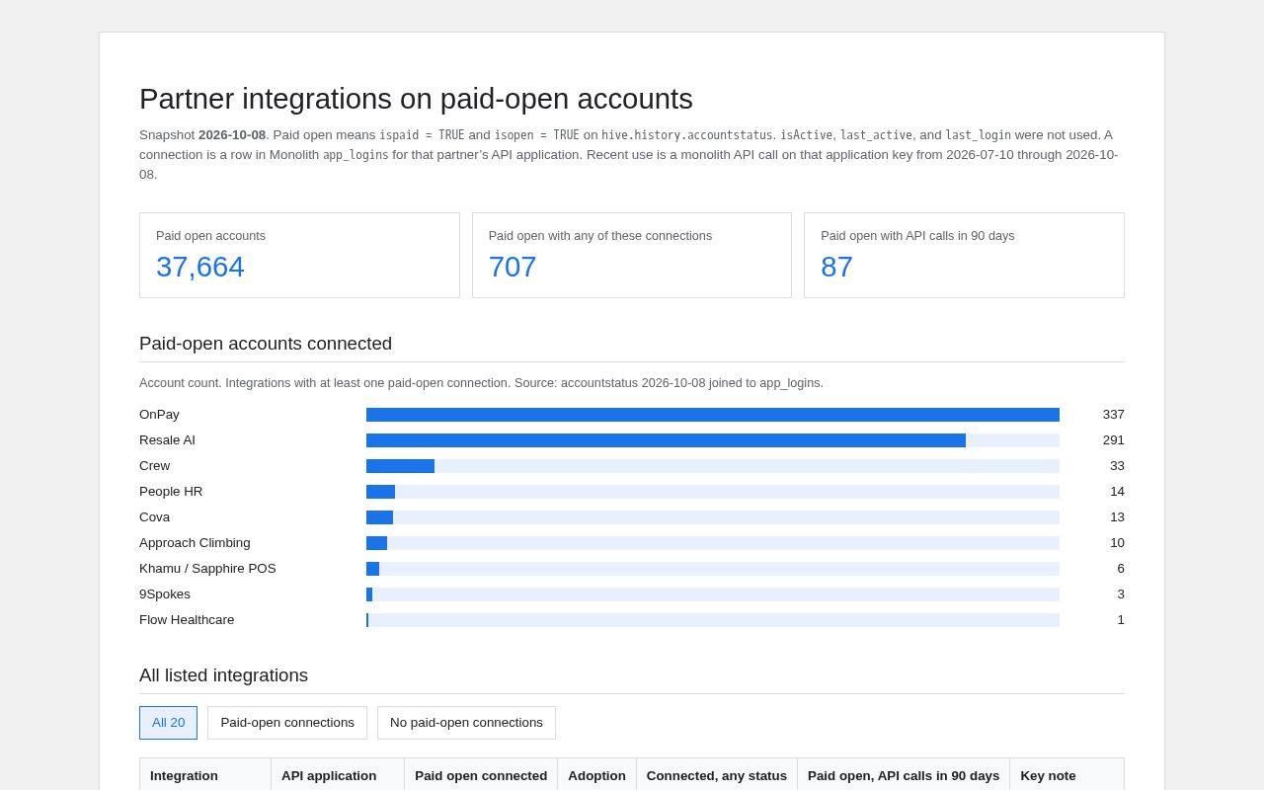Click the OnPay bar in chart
The width and height of the screenshot is (1264, 790).
tap(713, 415)
